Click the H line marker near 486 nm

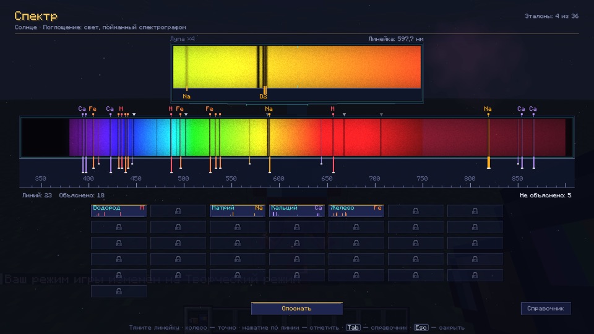pyautogui.click(x=171, y=109)
